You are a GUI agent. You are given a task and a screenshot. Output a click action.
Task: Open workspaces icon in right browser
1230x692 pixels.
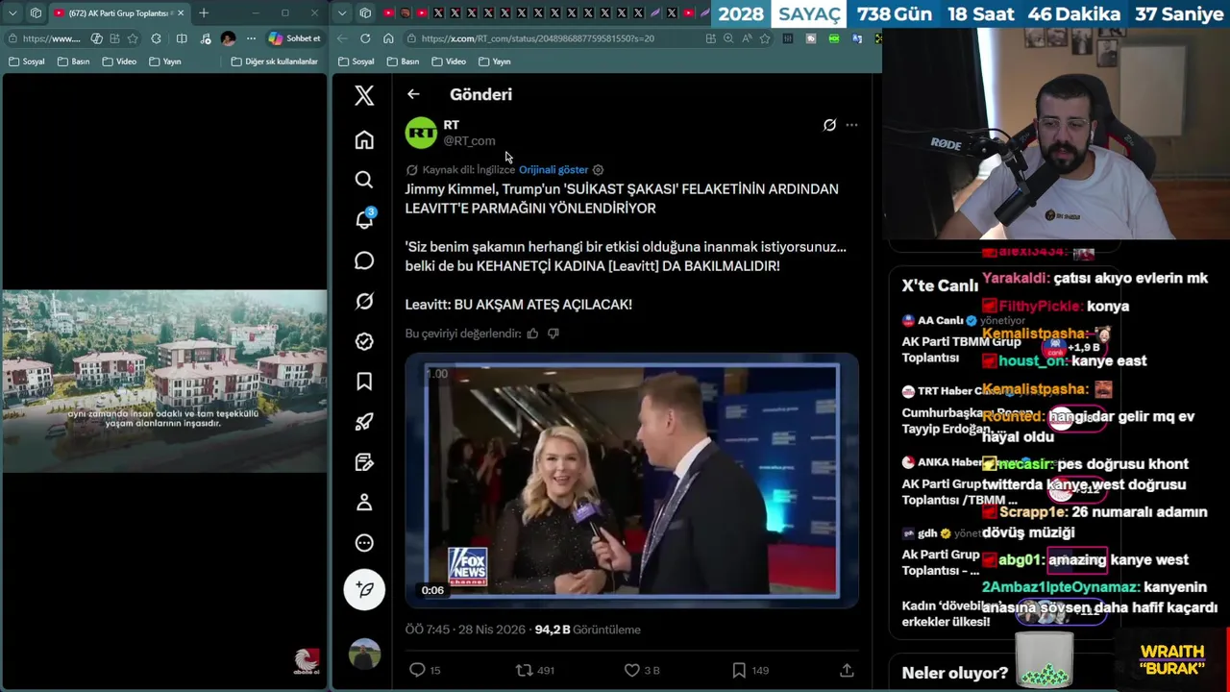click(365, 13)
